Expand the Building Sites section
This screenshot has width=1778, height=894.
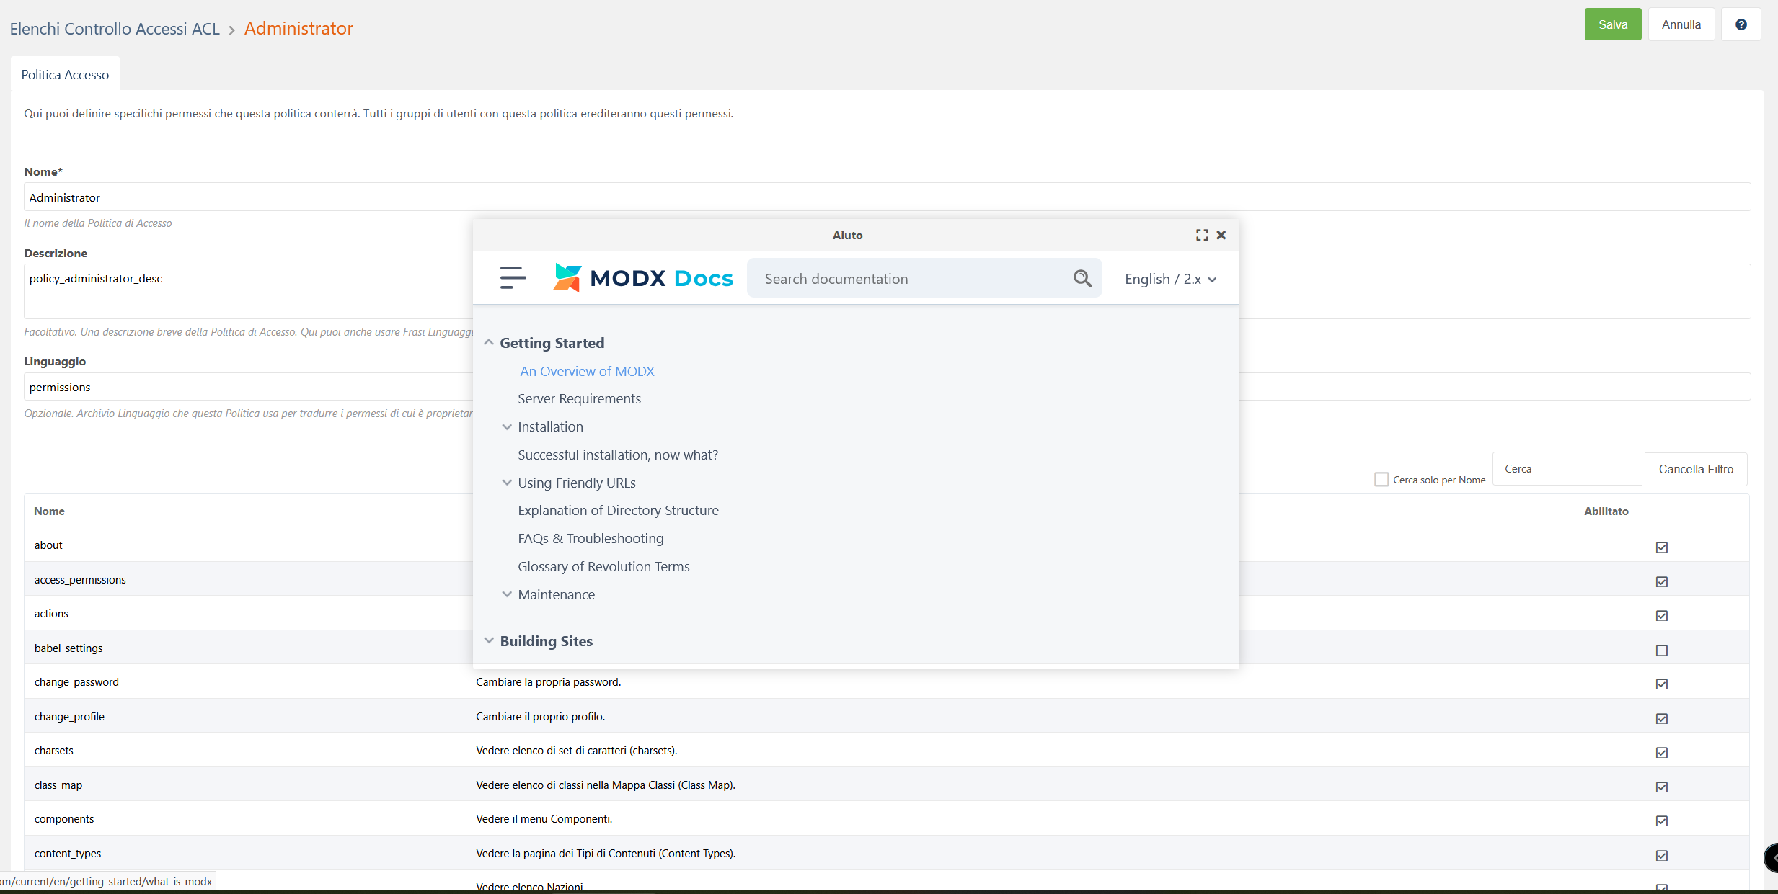click(x=489, y=640)
